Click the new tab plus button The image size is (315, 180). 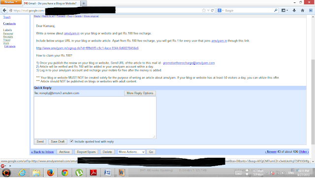coord(84,3)
